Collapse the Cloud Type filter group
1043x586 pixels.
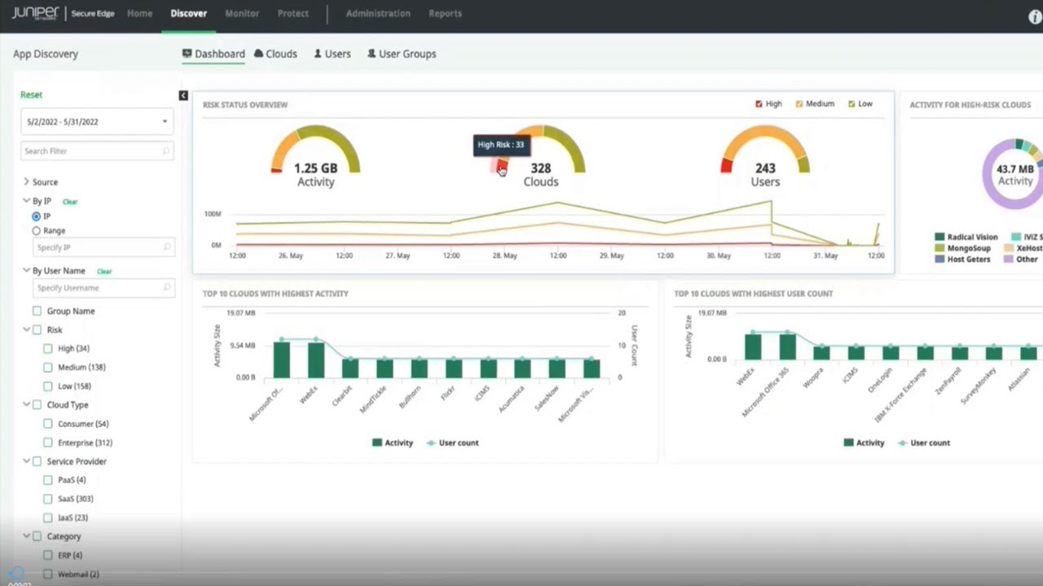(26, 405)
